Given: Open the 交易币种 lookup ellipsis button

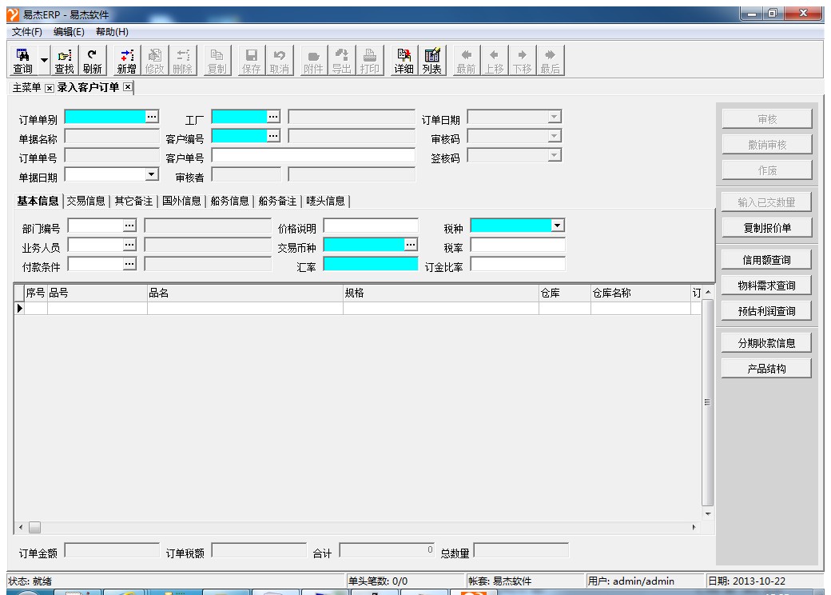Looking at the screenshot, I should click(411, 245).
